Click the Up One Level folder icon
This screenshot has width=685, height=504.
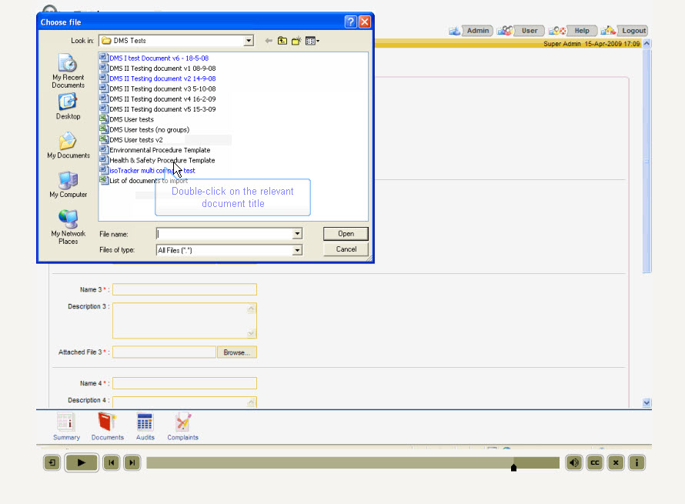pos(282,40)
